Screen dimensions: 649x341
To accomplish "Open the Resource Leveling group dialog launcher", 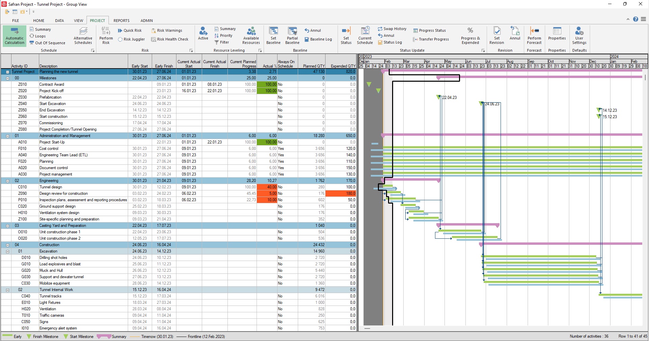I will (260, 51).
